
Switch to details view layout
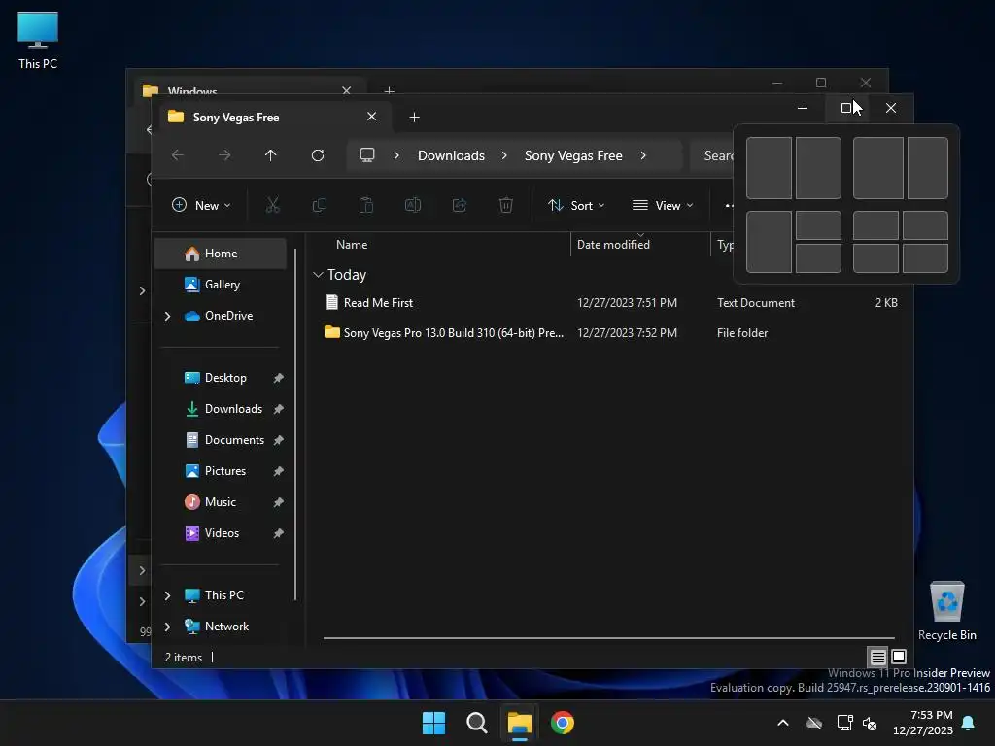click(x=877, y=657)
